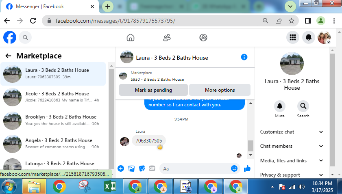Open Chrome zoom magnifier icon
The height and width of the screenshot is (194, 342).
tap(266, 21)
